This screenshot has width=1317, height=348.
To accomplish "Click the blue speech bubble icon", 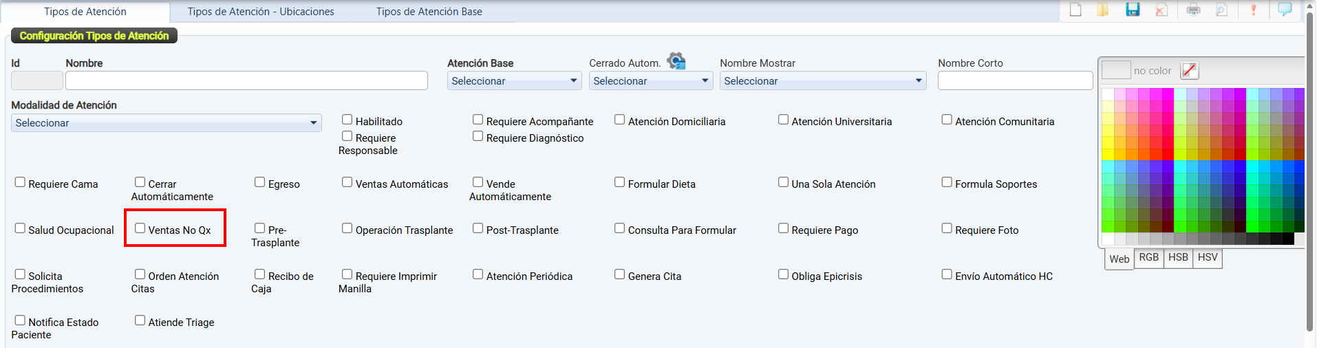I will coord(1285,10).
